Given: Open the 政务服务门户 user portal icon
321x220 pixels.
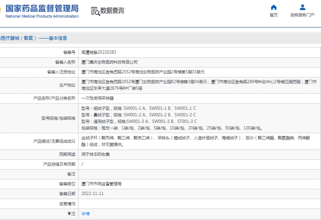Looking at the screenshot, I should 302,7.
